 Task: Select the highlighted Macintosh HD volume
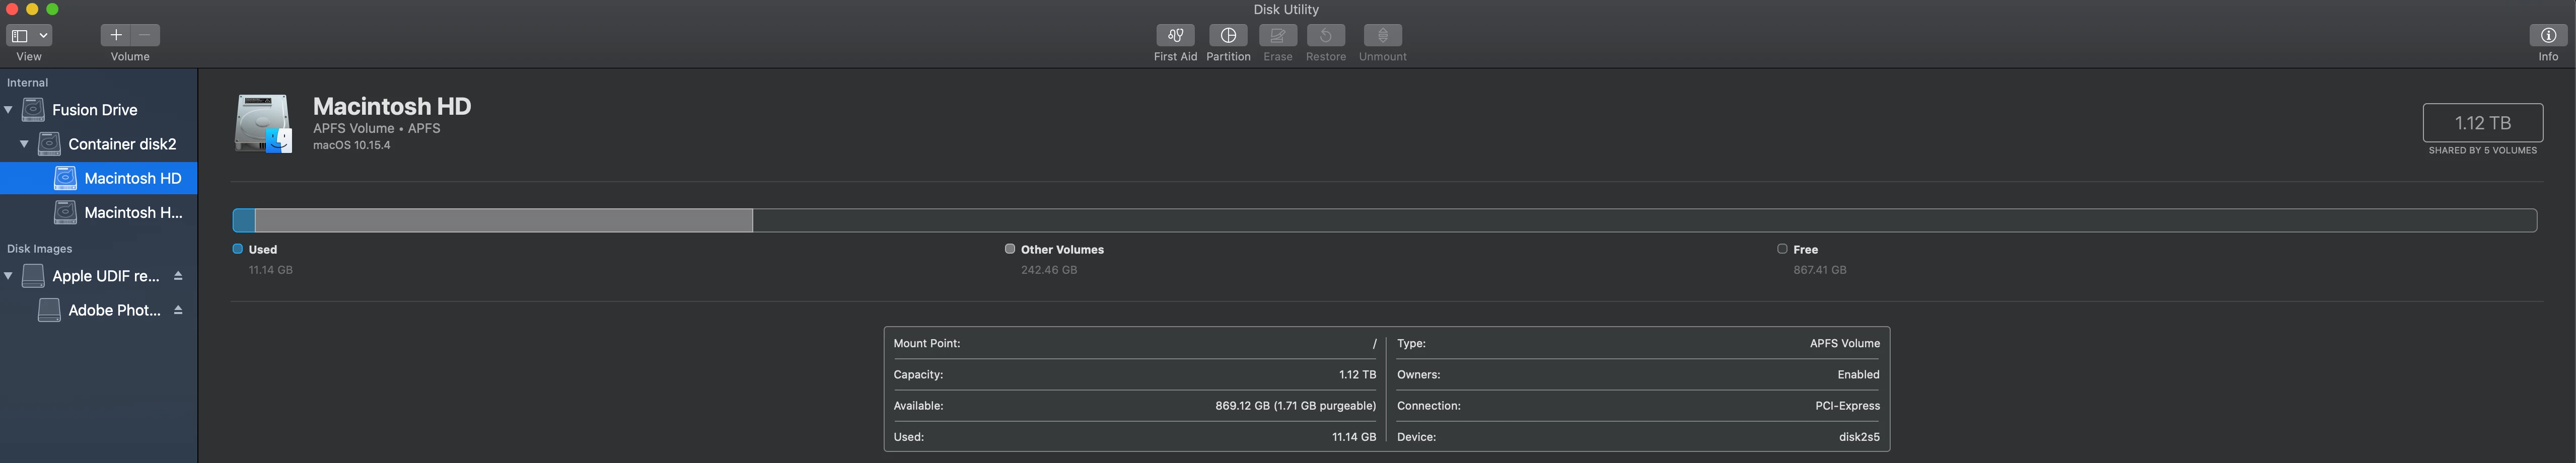(98, 178)
